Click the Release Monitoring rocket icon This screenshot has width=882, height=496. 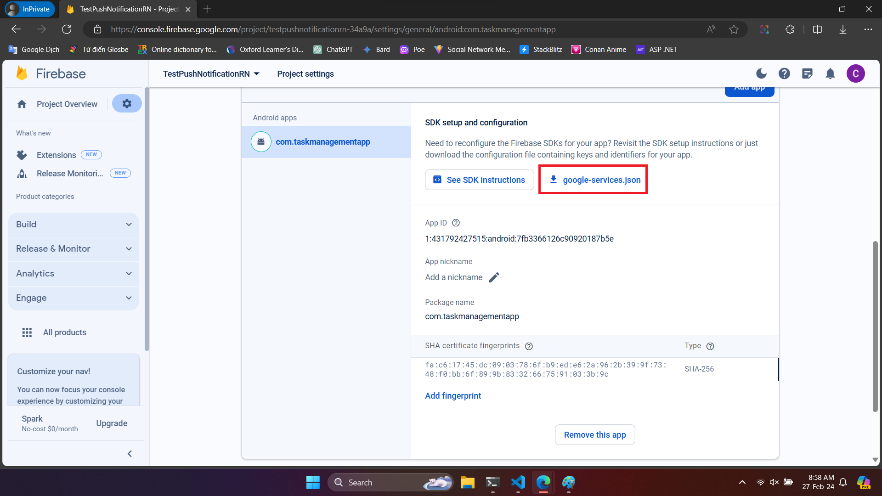(22, 174)
